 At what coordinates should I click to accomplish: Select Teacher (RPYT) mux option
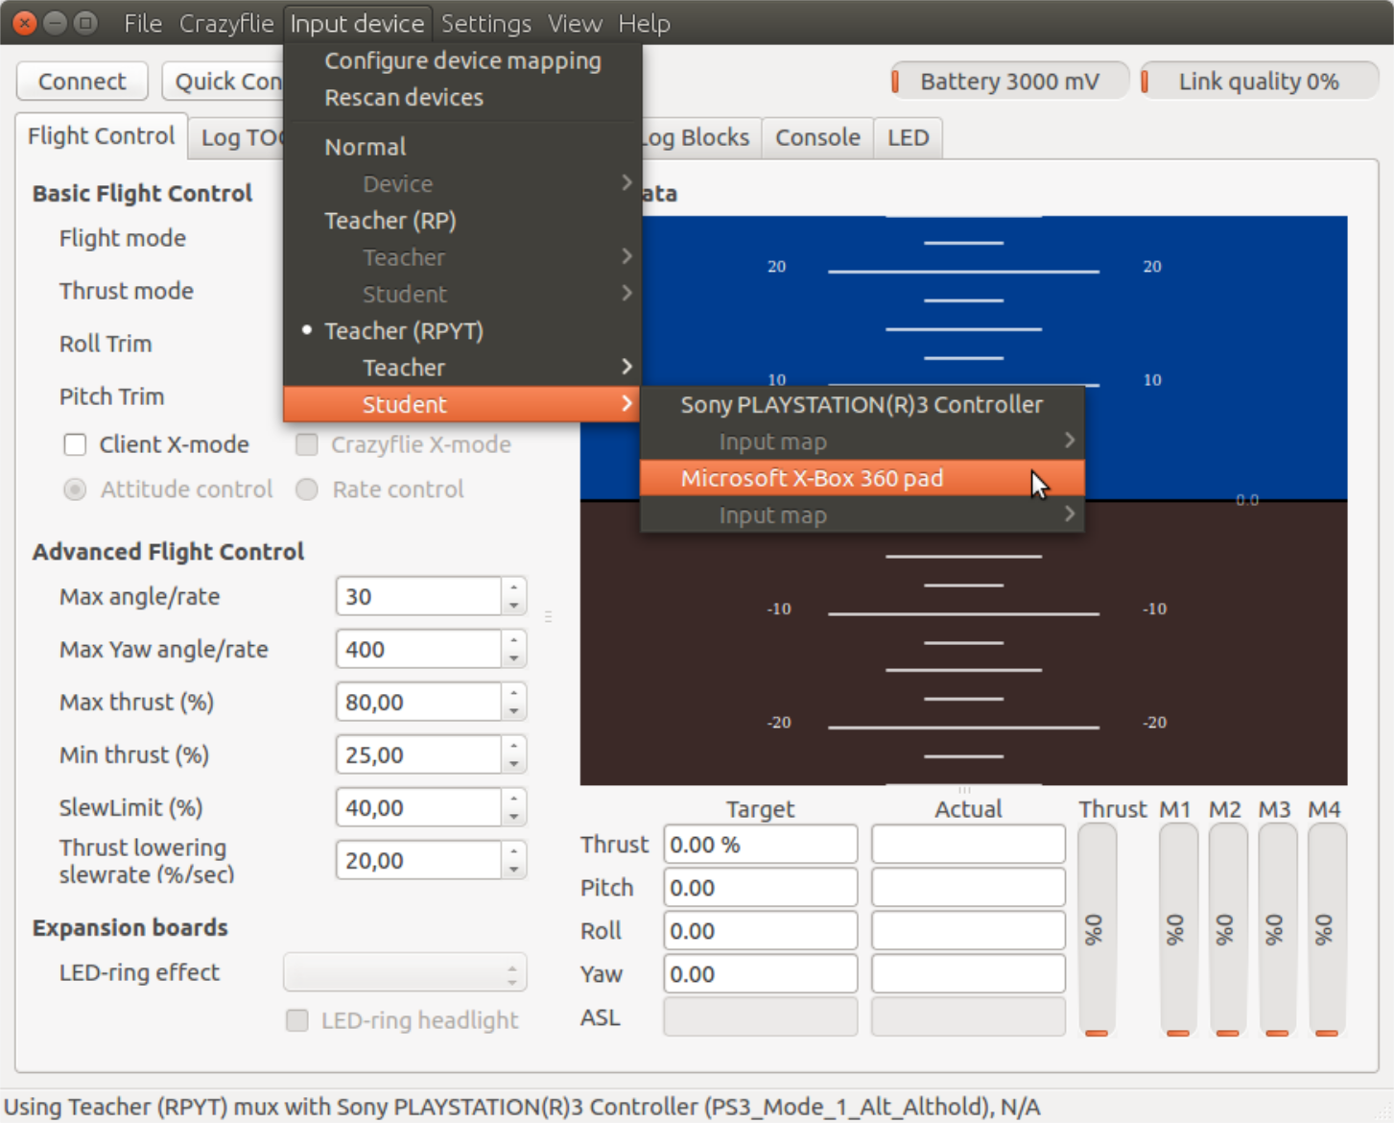[x=462, y=331]
